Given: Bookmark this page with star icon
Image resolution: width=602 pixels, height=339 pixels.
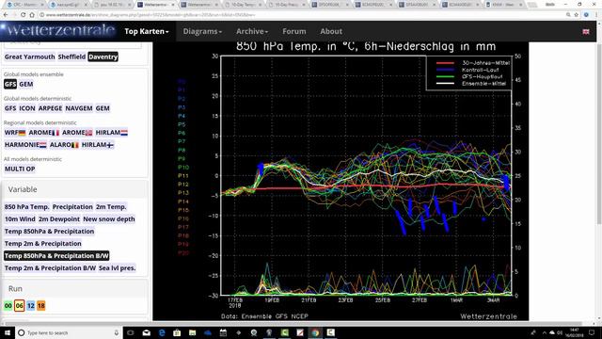Looking at the screenshot, I should point(577,15).
